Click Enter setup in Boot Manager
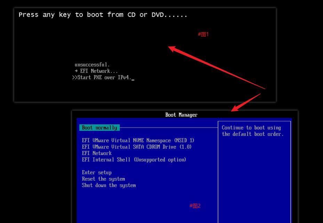Screen dimensions: 323x223 click(x=97, y=172)
